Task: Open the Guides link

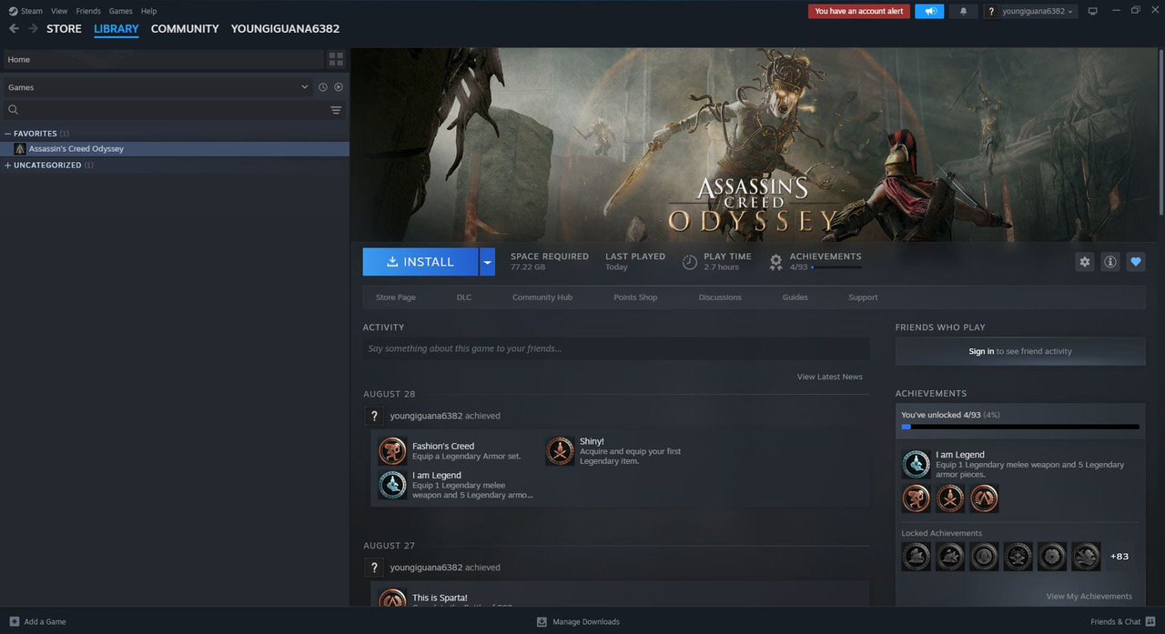Action: coord(795,297)
